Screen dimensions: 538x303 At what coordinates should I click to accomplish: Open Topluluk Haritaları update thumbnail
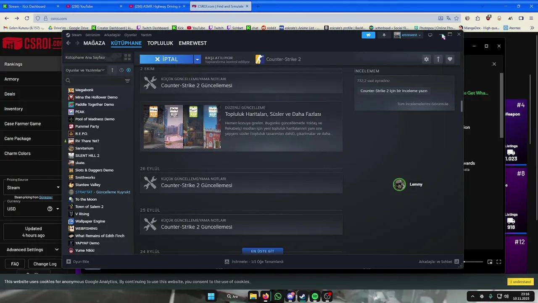[182, 127]
